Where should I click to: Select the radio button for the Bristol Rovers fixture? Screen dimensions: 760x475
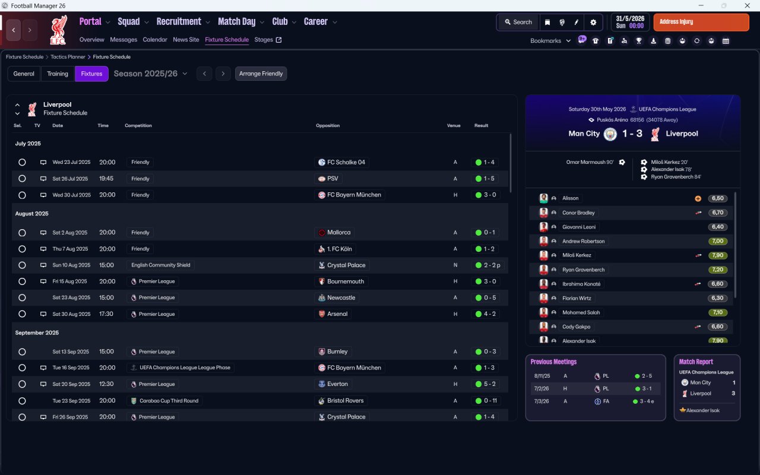point(22,401)
